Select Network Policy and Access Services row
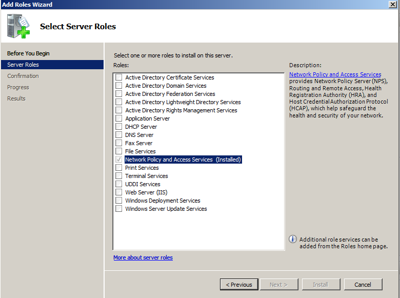Viewport: 400px width, 298px height. pyautogui.click(x=183, y=160)
